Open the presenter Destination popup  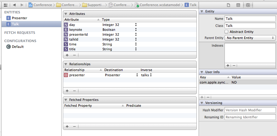coord(137,75)
